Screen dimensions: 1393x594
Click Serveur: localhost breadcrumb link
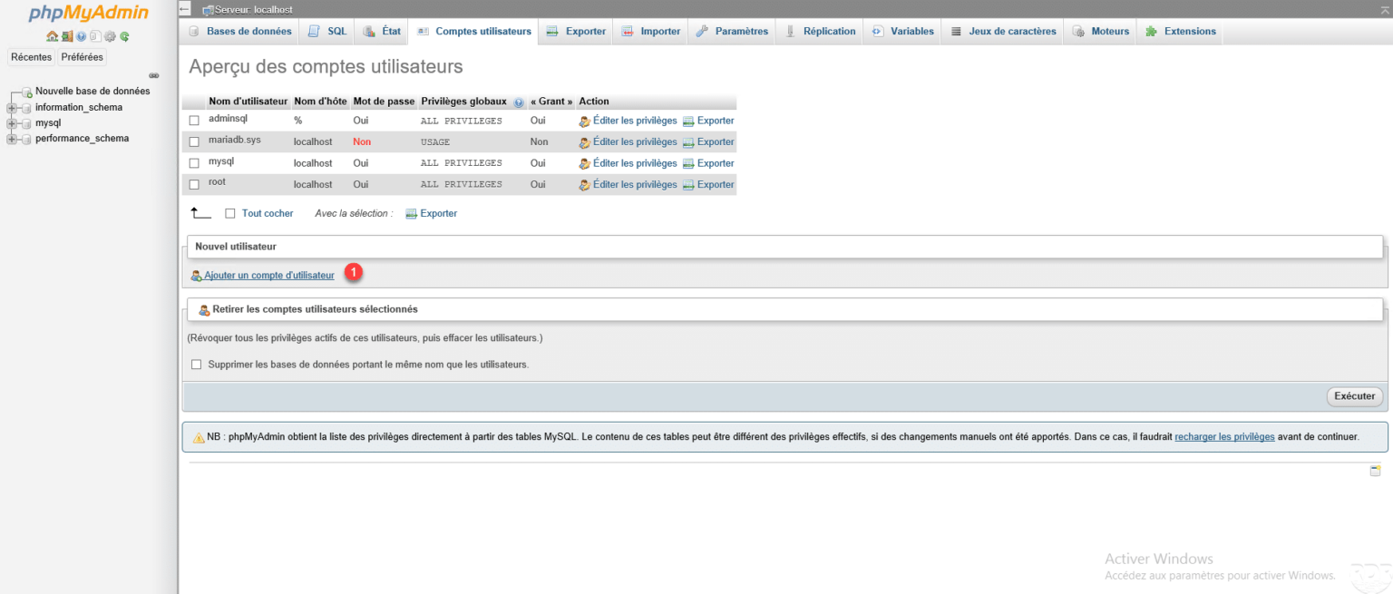coord(253,9)
